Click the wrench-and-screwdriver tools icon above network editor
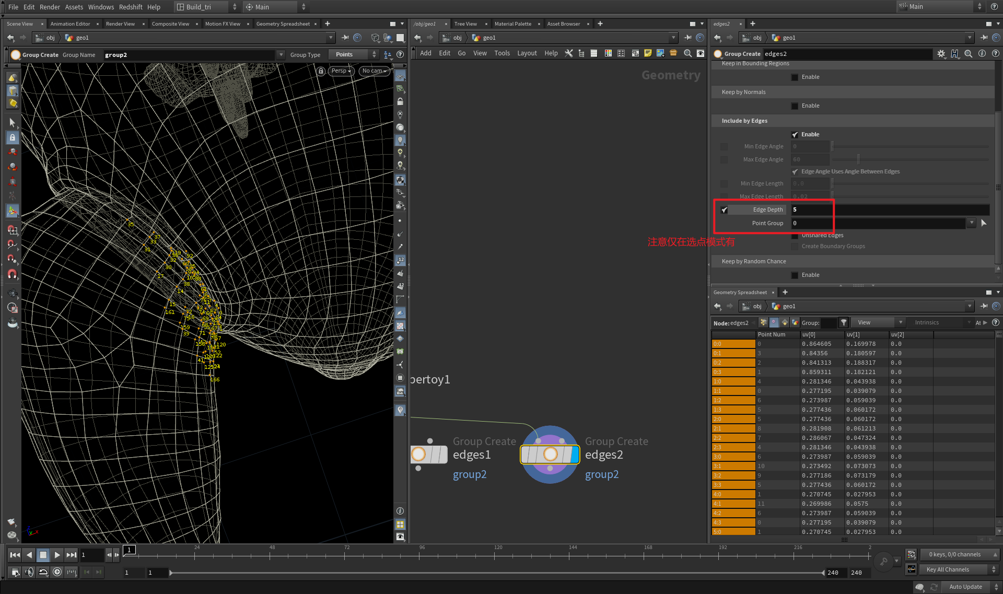This screenshot has width=1003, height=594. (569, 53)
